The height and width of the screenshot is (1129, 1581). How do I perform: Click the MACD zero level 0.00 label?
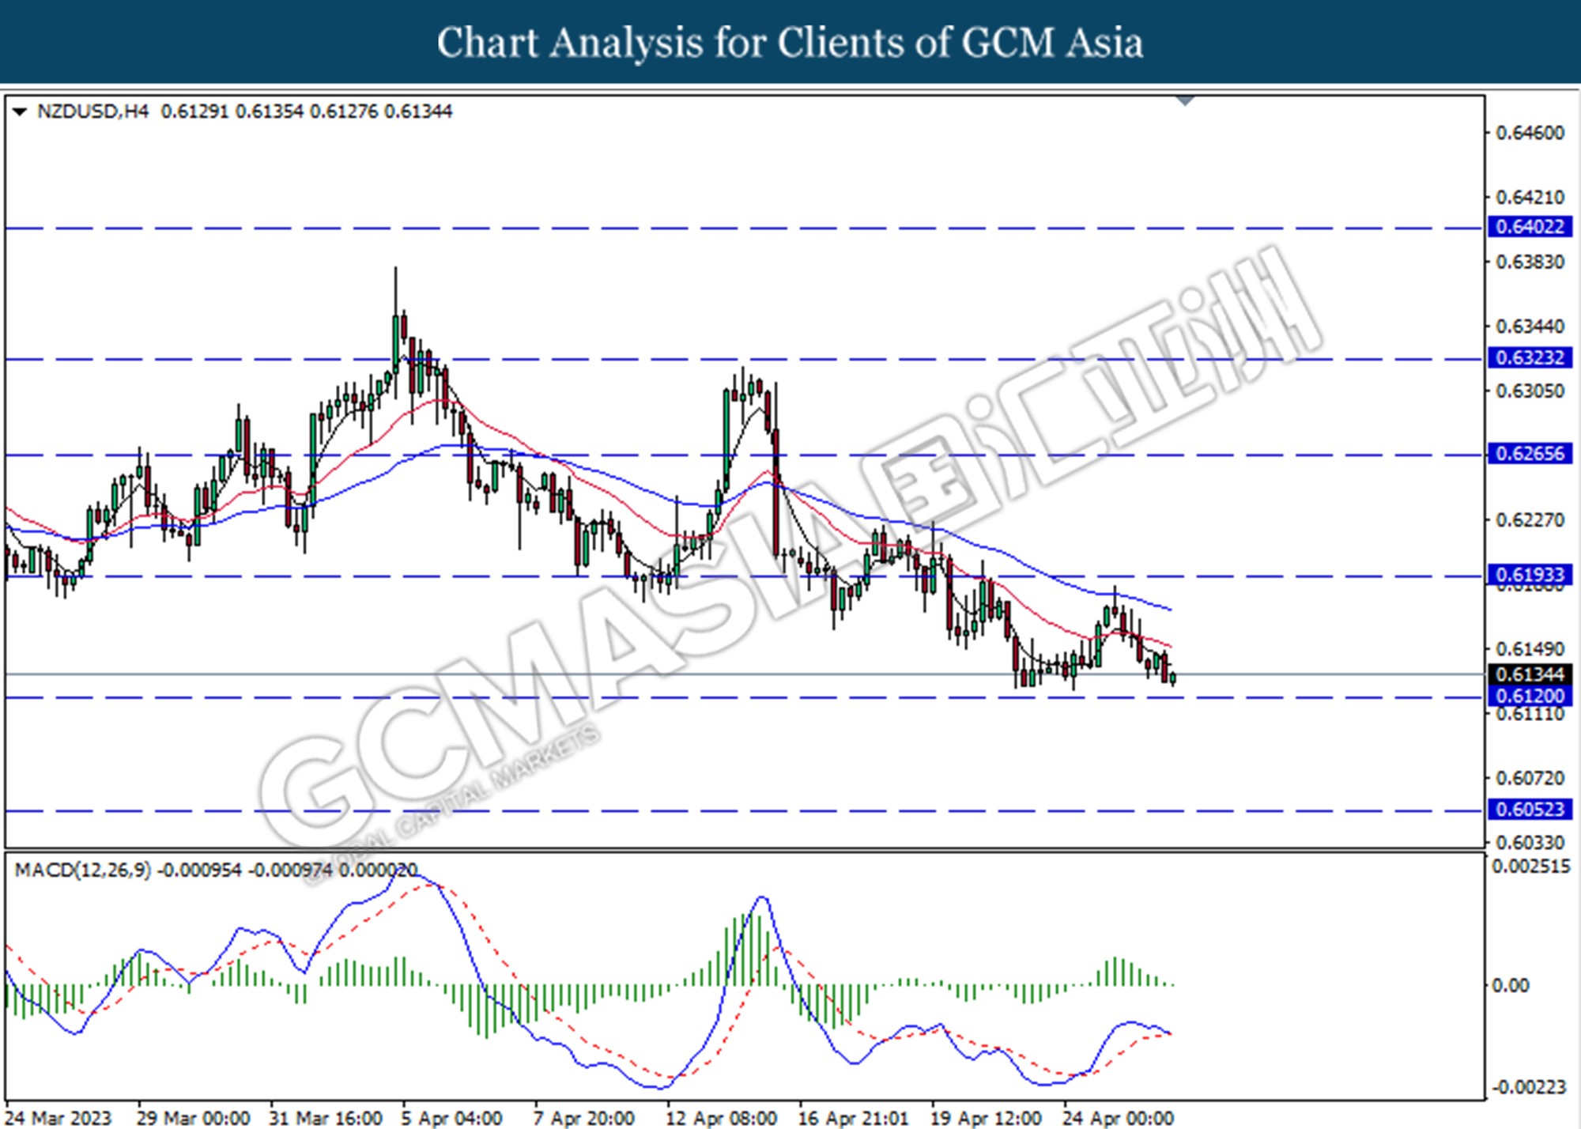coord(1511,986)
